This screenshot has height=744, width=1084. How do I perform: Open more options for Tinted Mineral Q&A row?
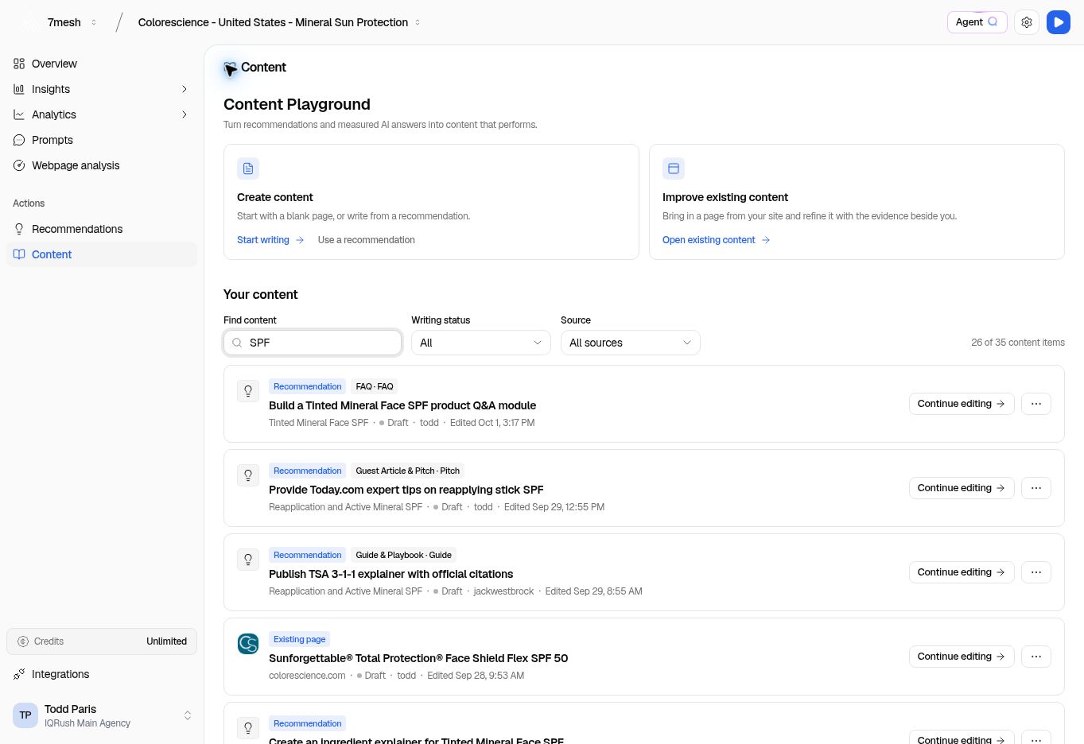pos(1036,404)
